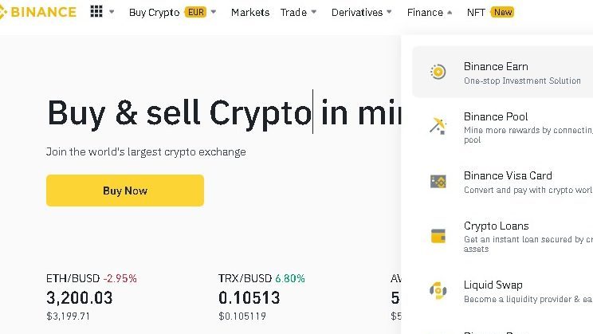Click the Binance Earn coin icon
Viewport: 593px width, 334px height.
click(438, 72)
